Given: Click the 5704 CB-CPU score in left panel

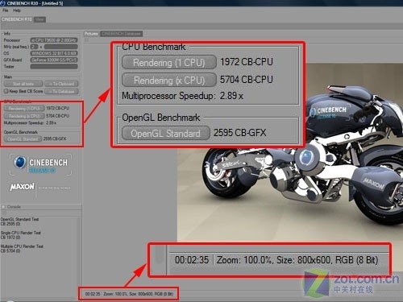Looking at the screenshot, I should (57, 116).
